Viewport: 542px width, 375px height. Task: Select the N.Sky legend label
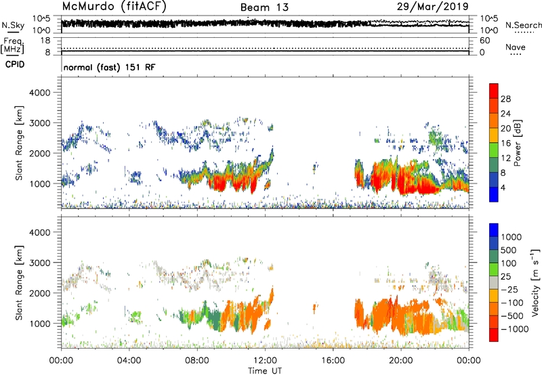coord(13,25)
